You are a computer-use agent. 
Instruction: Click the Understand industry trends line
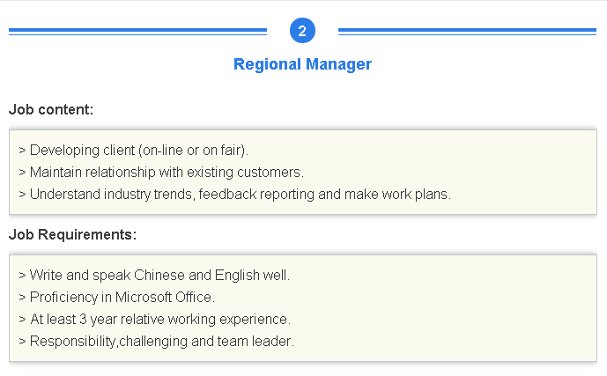point(234,195)
